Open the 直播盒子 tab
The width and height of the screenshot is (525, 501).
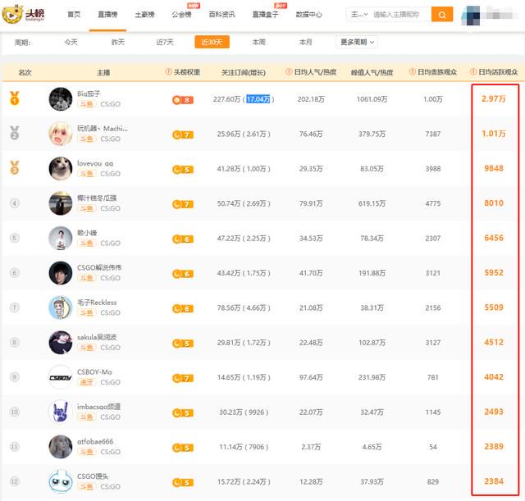(265, 15)
